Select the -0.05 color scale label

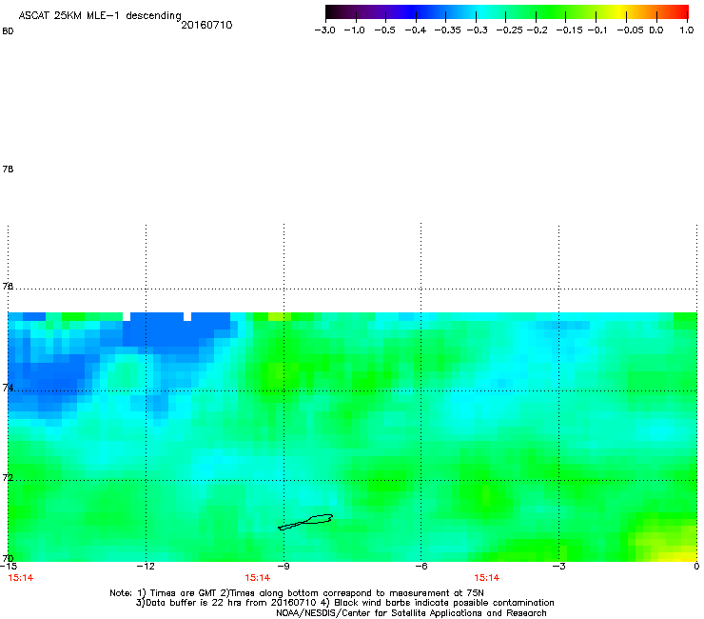tap(631, 30)
